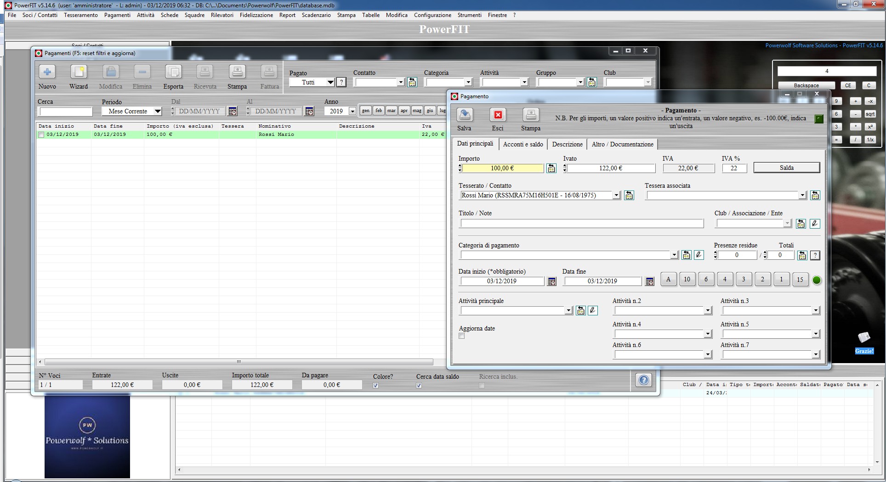This screenshot has height=482, width=886.
Task: Open calendar picker for Data fine in Pagamento
Action: pyautogui.click(x=649, y=281)
